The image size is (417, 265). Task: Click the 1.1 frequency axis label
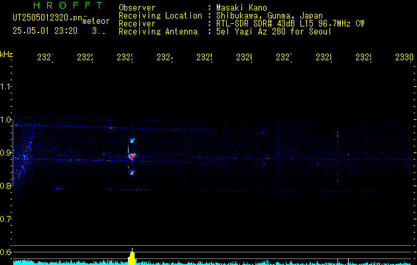tap(6, 86)
